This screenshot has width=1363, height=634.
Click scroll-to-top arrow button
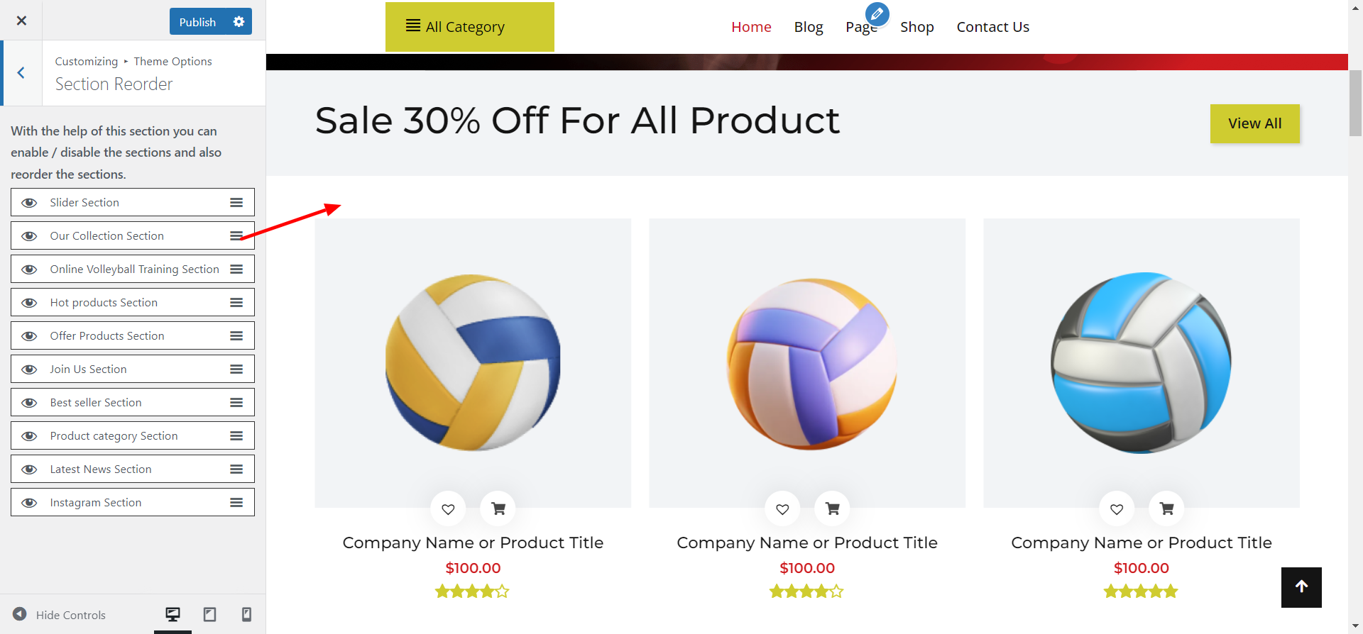coord(1301,587)
